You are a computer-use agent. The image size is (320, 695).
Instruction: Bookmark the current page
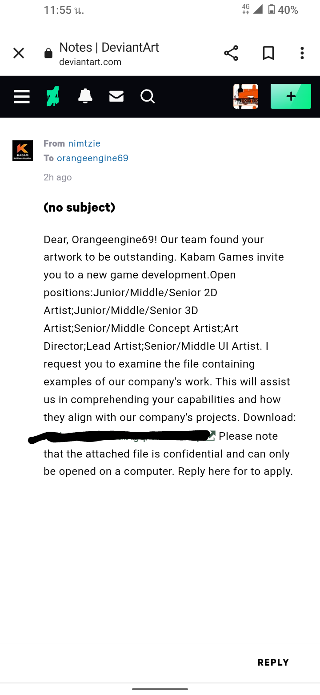click(268, 53)
